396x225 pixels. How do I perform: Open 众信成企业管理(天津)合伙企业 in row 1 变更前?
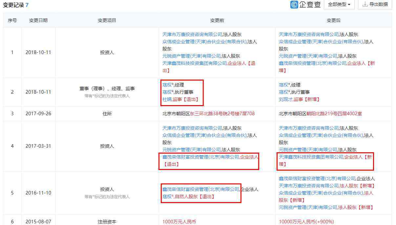click(x=204, y=42)
